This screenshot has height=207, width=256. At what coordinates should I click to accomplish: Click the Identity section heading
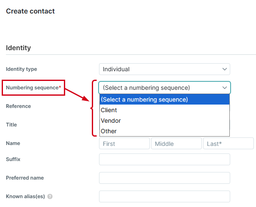coord(18,48)
